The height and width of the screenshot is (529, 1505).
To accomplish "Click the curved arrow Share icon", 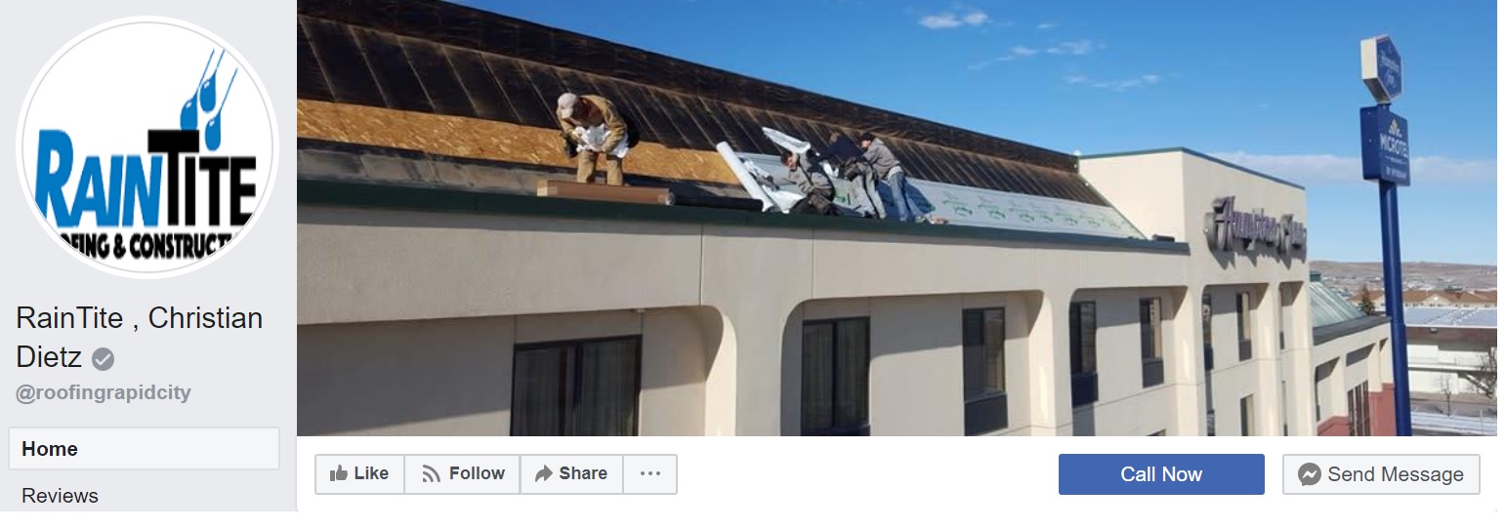I will tap(544, 473).
